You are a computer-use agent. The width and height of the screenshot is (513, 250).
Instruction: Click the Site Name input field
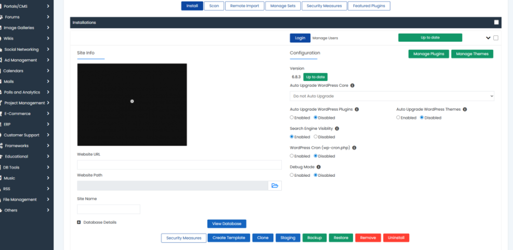point(109,209)
